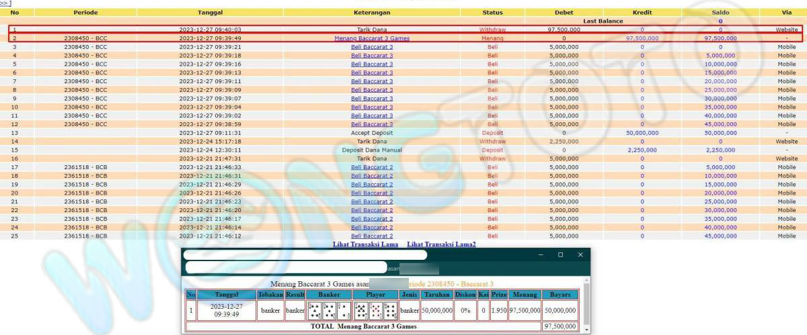Click the first Banker card image
The image size is (807, 335).
click(x=314, y=310)
